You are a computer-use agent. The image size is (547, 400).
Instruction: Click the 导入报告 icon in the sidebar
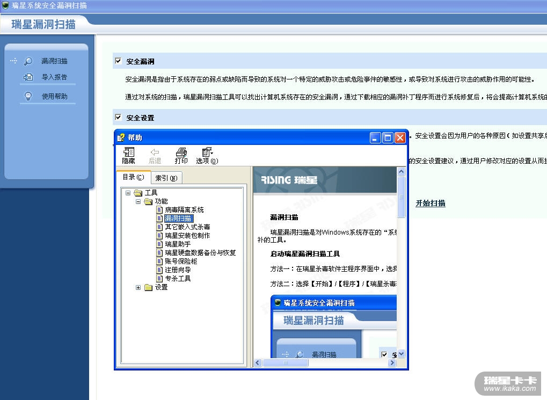pos(28,77)
